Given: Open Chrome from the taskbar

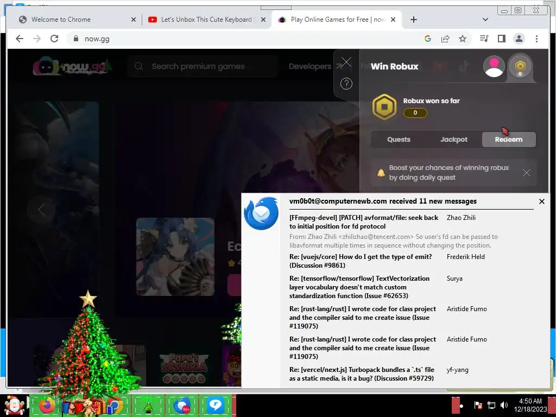Looking at the screenshot, I should click(114, 406).
